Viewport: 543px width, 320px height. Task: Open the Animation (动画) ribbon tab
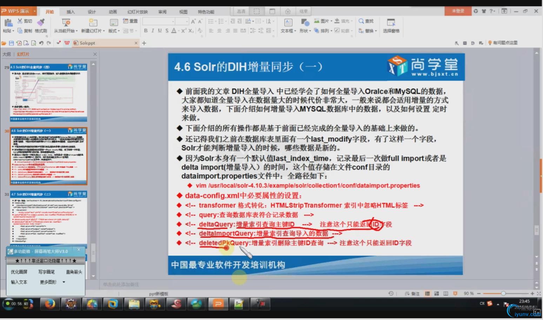point(113,12)
